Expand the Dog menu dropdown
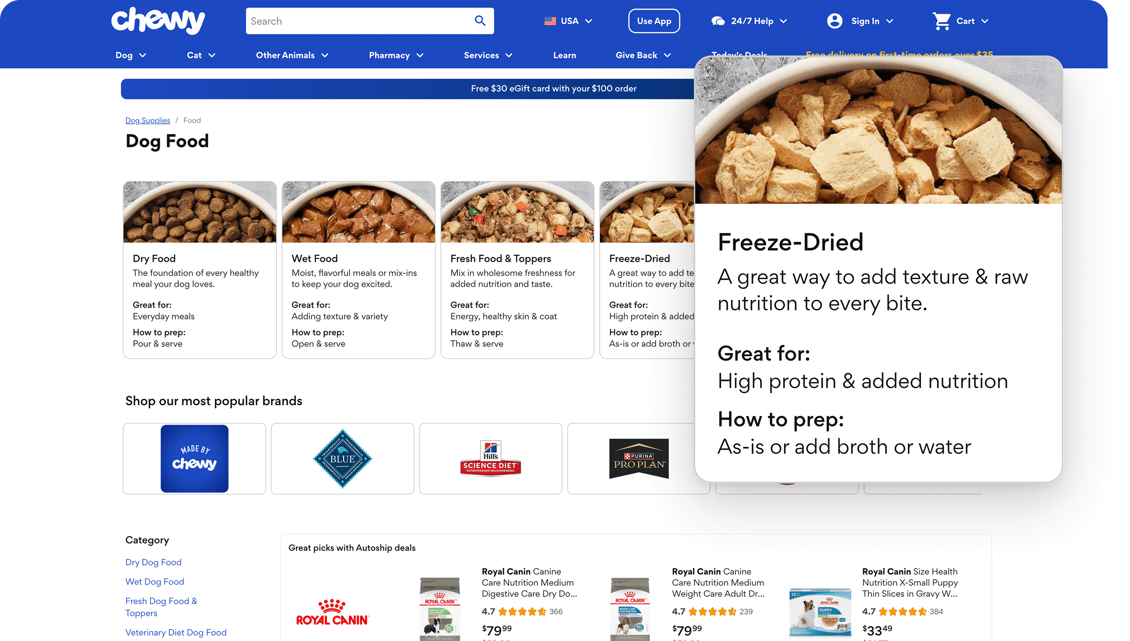Image resolution: width=1130 pixels, height=641 pixels. pos(131,55)
